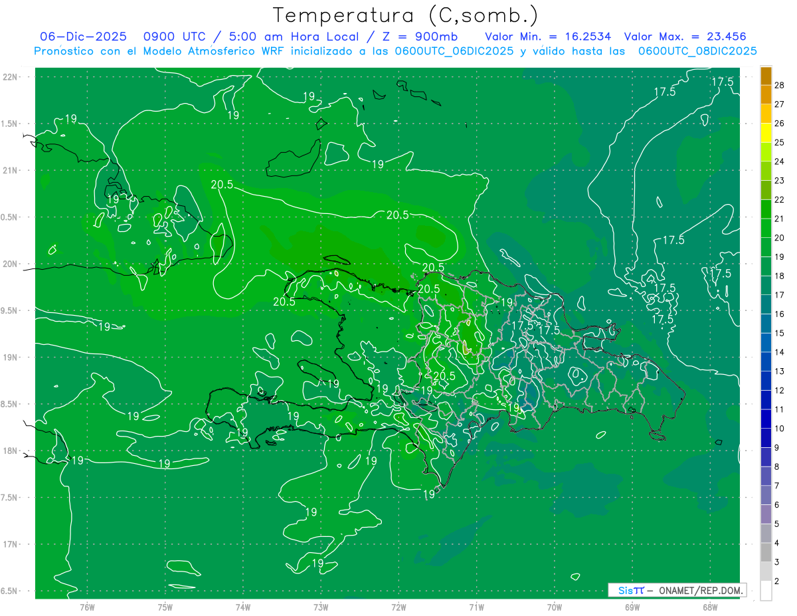
Task: Click the "7.5N" latitude axis label
Action: [9, 498]
